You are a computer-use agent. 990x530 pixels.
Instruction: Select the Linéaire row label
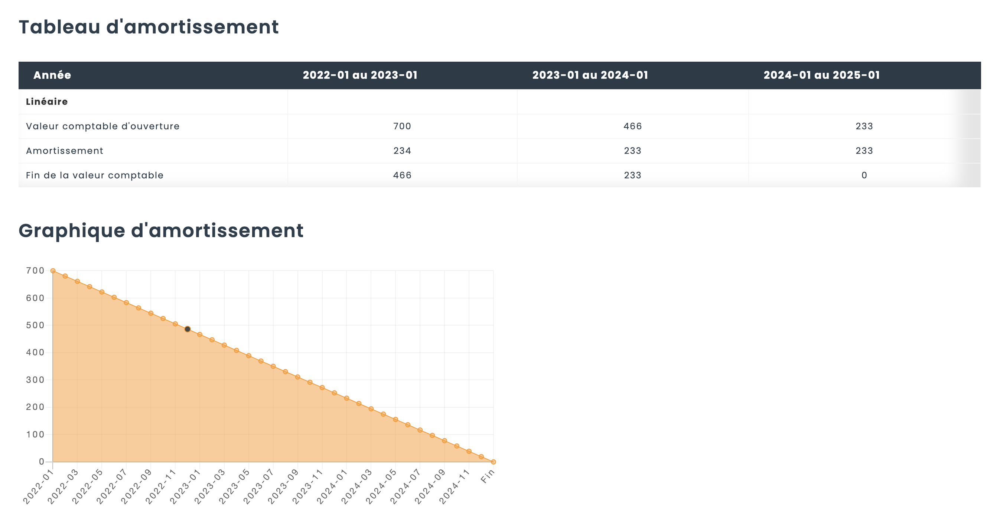47,102
